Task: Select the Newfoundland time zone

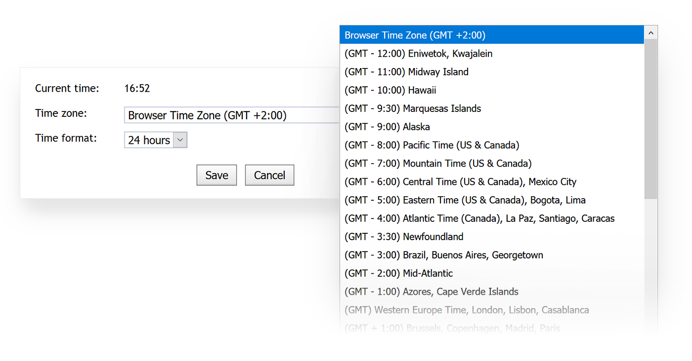Action: tap(404, 236)
